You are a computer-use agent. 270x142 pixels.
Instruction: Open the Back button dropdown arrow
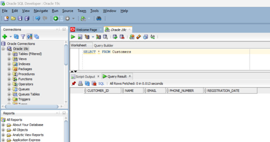tap(62, 18)
